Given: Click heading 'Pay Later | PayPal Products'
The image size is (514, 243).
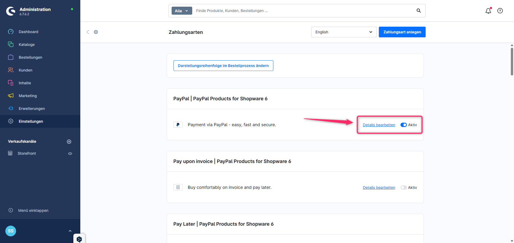Looking at the screenshot, I should (224, 224).
